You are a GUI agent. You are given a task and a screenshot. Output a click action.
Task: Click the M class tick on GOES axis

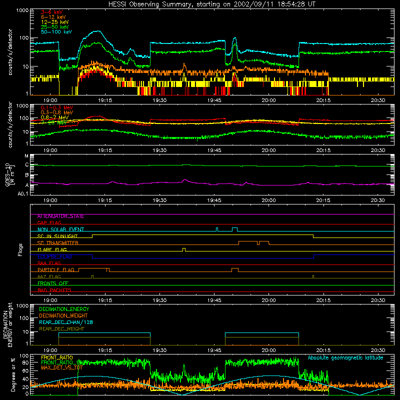pyautogui.click(x=26, y=156)
